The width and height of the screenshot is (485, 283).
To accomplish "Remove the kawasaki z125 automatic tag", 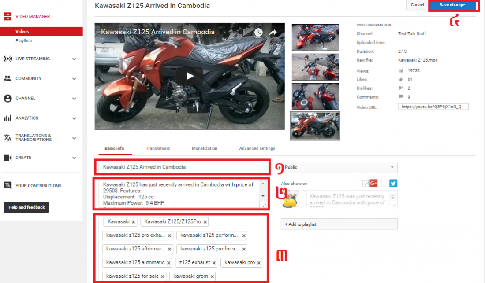I will point(168,263).
